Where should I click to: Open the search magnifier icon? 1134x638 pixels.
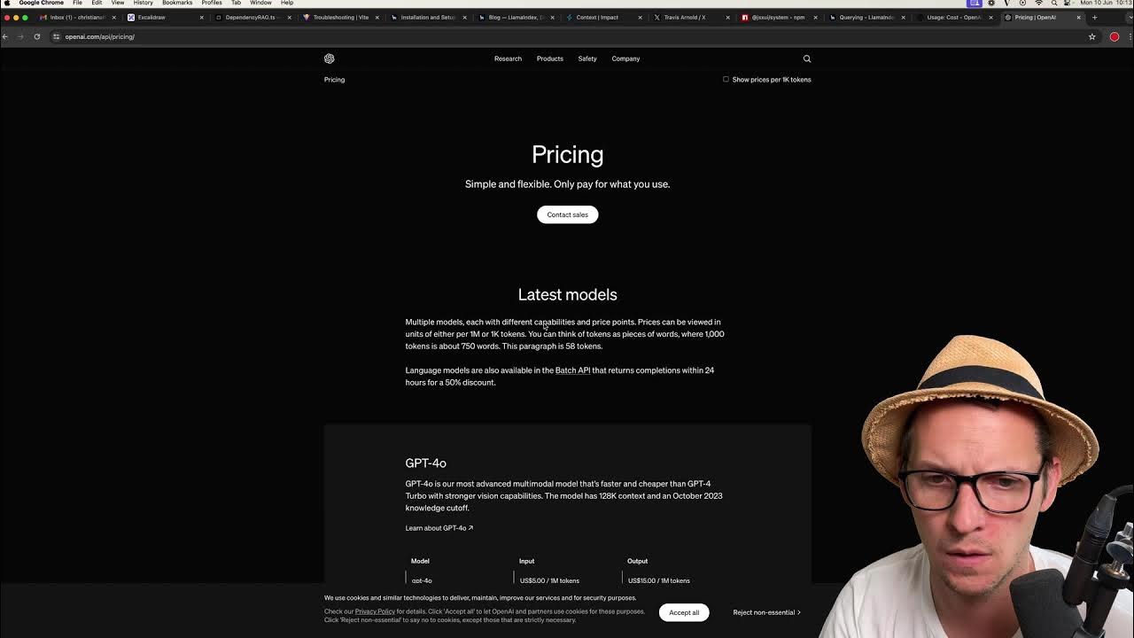coord(807,58)
